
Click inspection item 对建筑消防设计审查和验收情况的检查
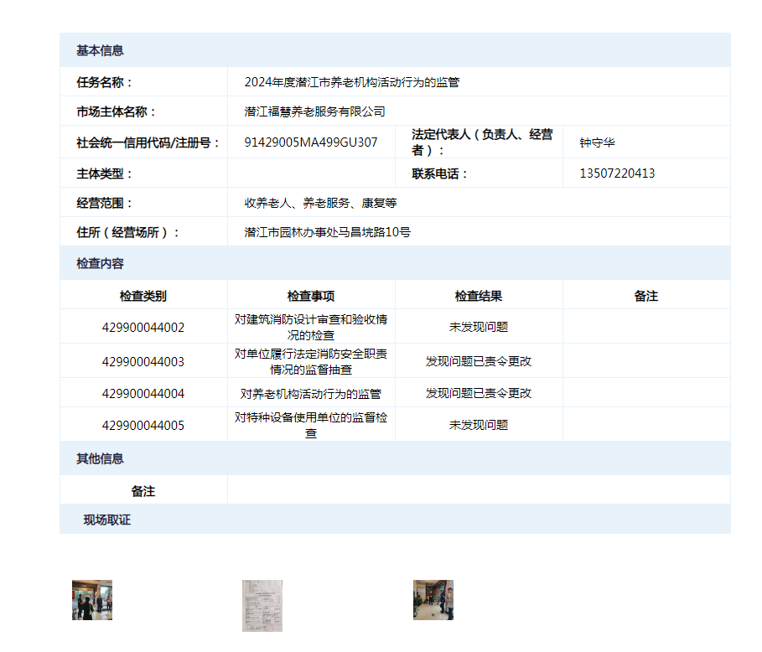tap(311, 328)
